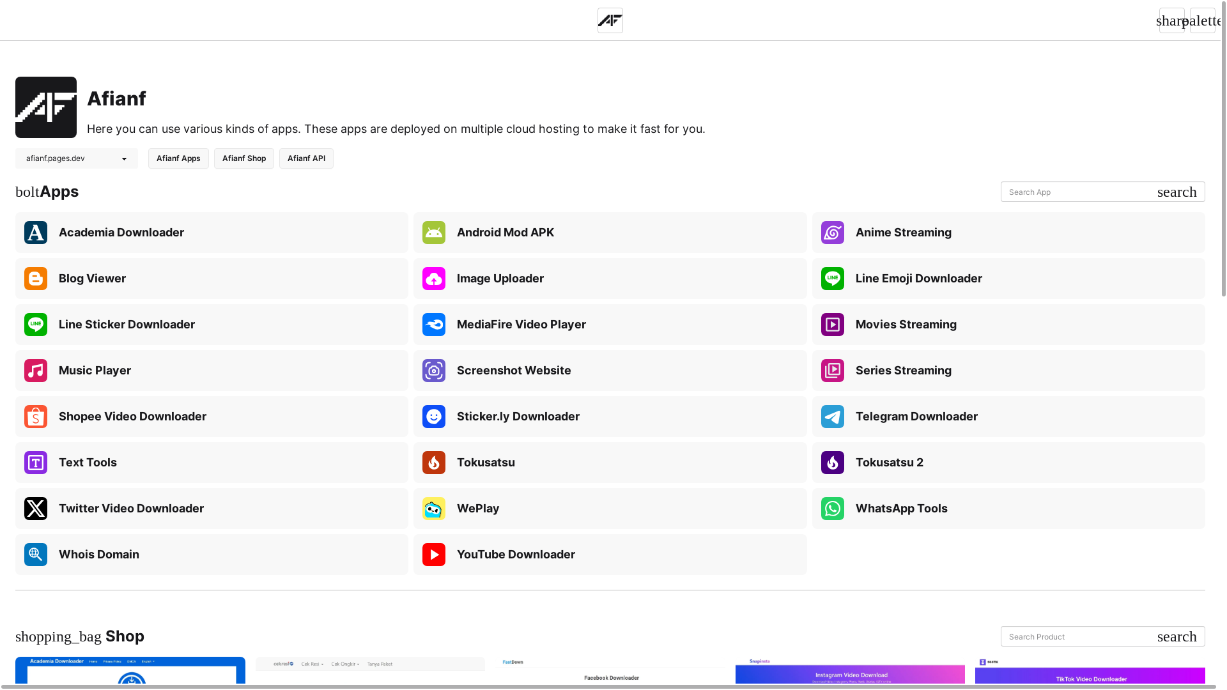1227x690 pixels.
Task: Switch to Afianf Apps tab
Action: tap(178, 158)
